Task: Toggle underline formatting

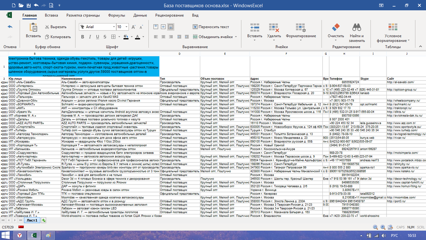Action: click(x=97, y=37)
